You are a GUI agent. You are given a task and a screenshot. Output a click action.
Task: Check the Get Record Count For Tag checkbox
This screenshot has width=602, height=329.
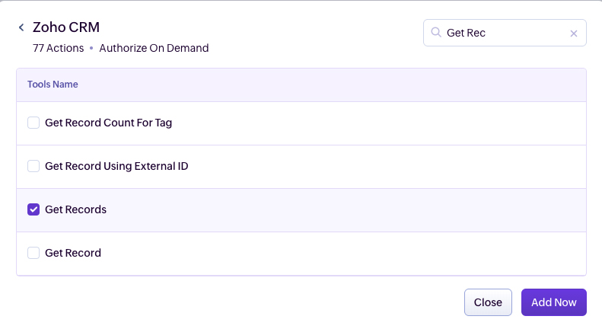pyautogui.click(x=33, y=123)
